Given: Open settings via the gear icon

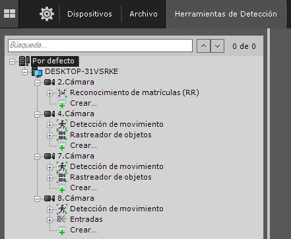Looking at the screenshot, I should pyautogui.click(x=47, y=14).
